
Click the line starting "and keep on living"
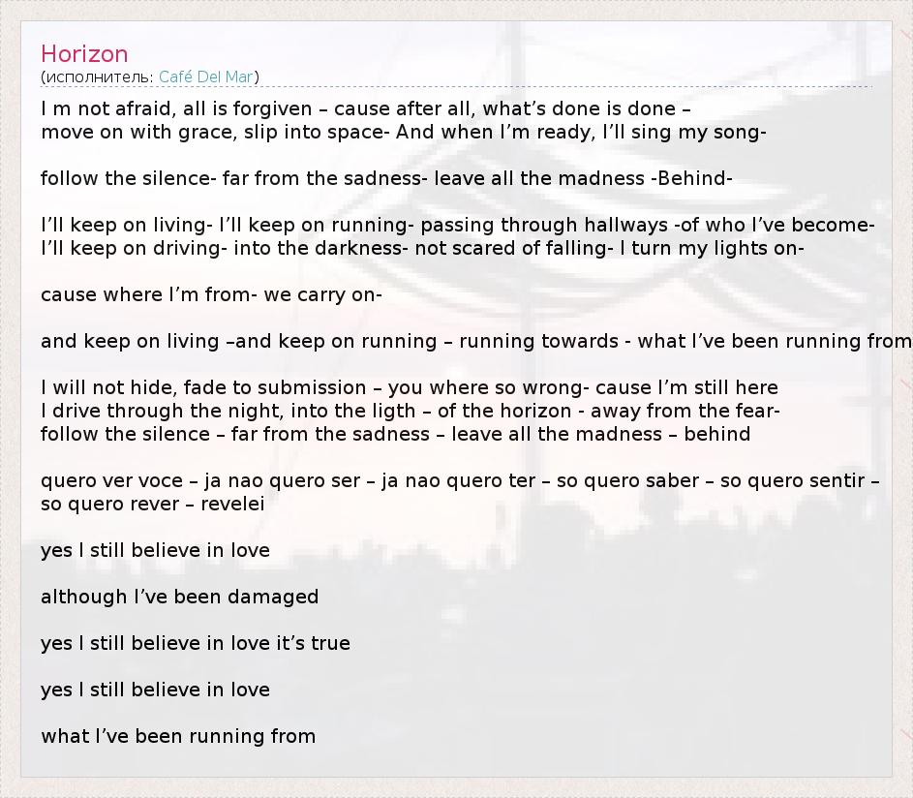click(475, 341)
